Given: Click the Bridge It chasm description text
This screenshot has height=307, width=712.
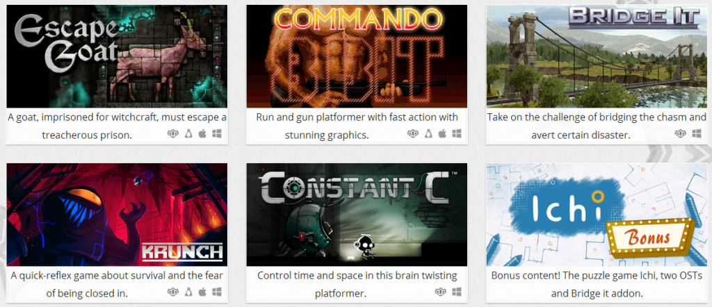Looking at the screenshot, I should [x=597, y=126].
